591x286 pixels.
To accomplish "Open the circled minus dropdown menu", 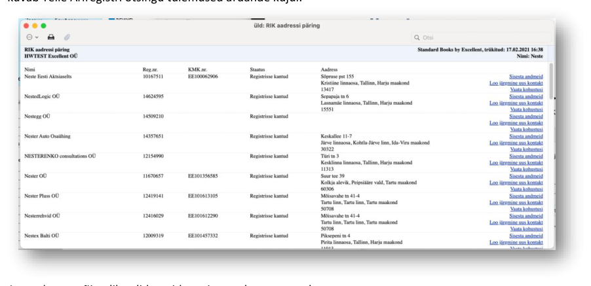I will pos(32,37).
